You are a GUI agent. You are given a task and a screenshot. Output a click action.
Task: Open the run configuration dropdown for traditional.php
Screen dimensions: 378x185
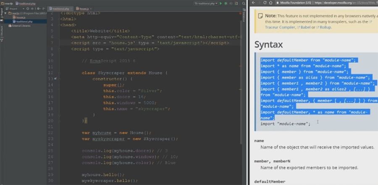point(206,3)
